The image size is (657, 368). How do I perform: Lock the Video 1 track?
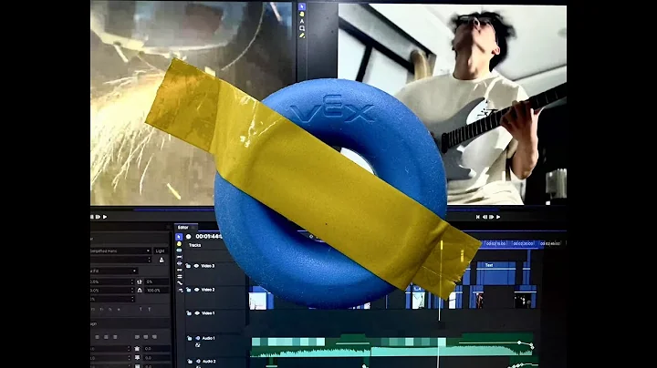click(189, 313)
